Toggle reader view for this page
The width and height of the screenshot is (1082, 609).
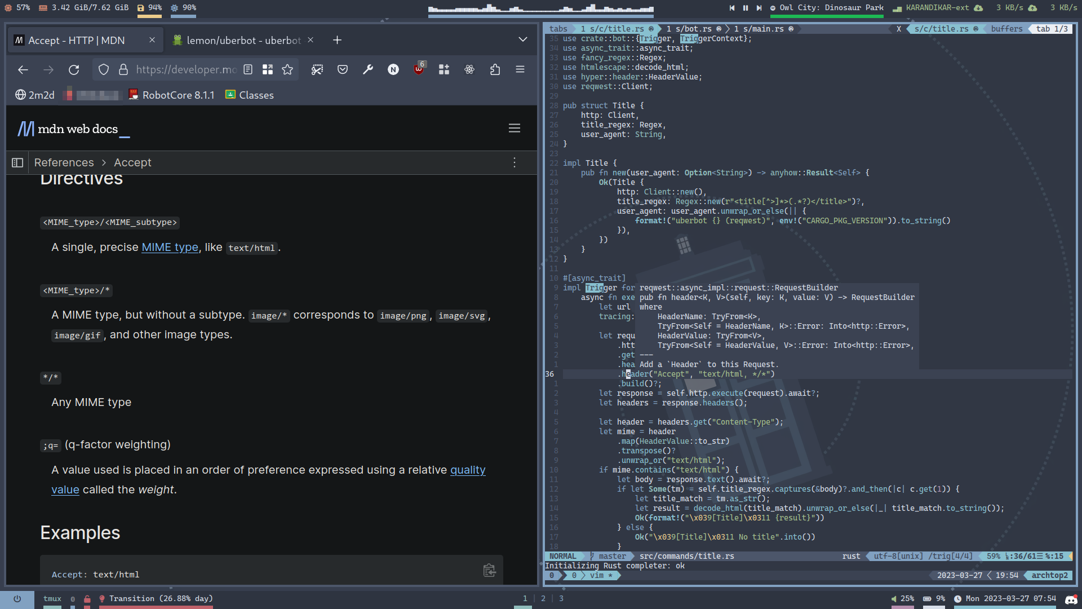[248, 69]
